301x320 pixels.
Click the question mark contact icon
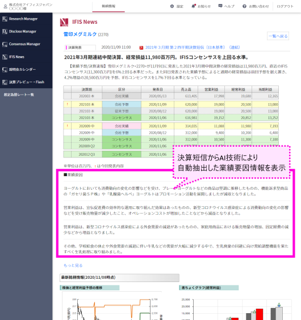click(x=244, y=6)
